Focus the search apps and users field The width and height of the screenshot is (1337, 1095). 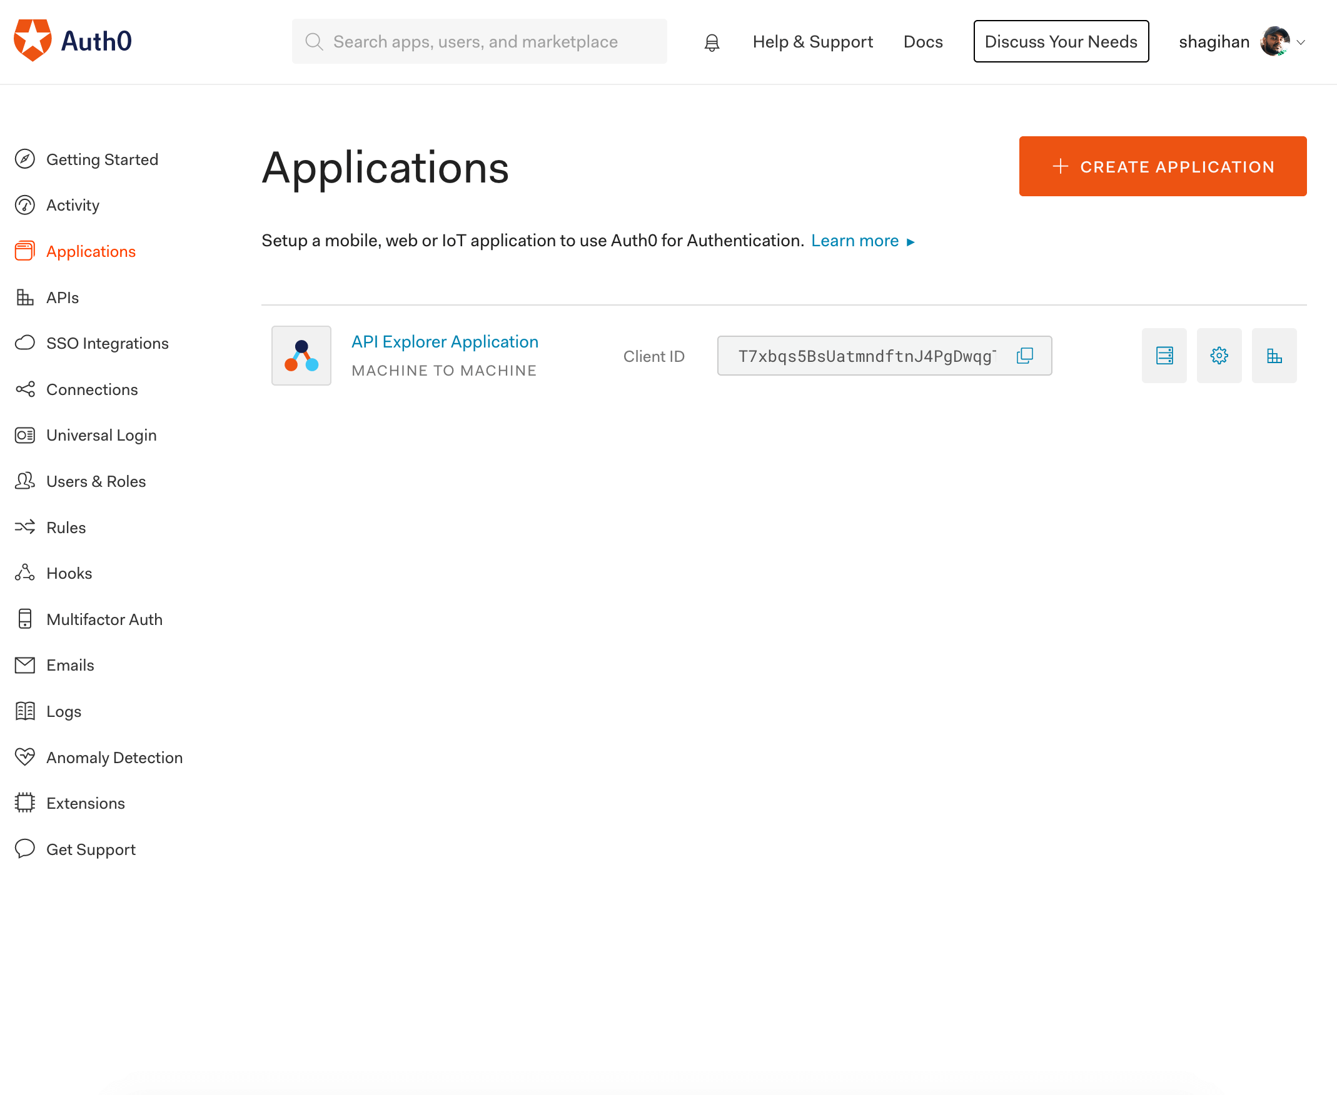tap(479, 42)
